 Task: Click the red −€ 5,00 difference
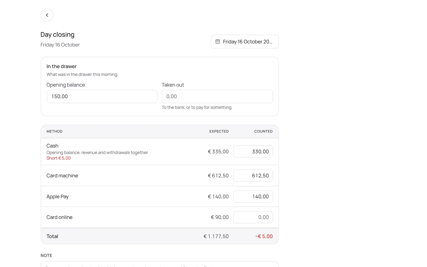click(264, 236)
